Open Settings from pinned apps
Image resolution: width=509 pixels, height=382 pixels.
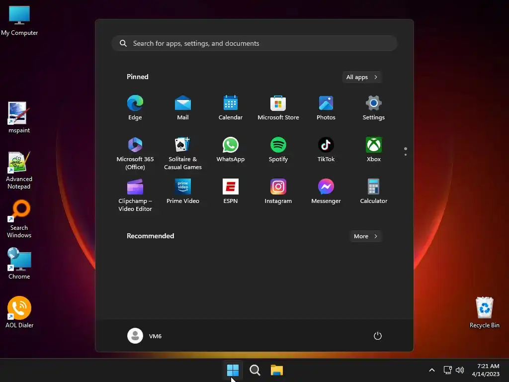pos(374,107)
